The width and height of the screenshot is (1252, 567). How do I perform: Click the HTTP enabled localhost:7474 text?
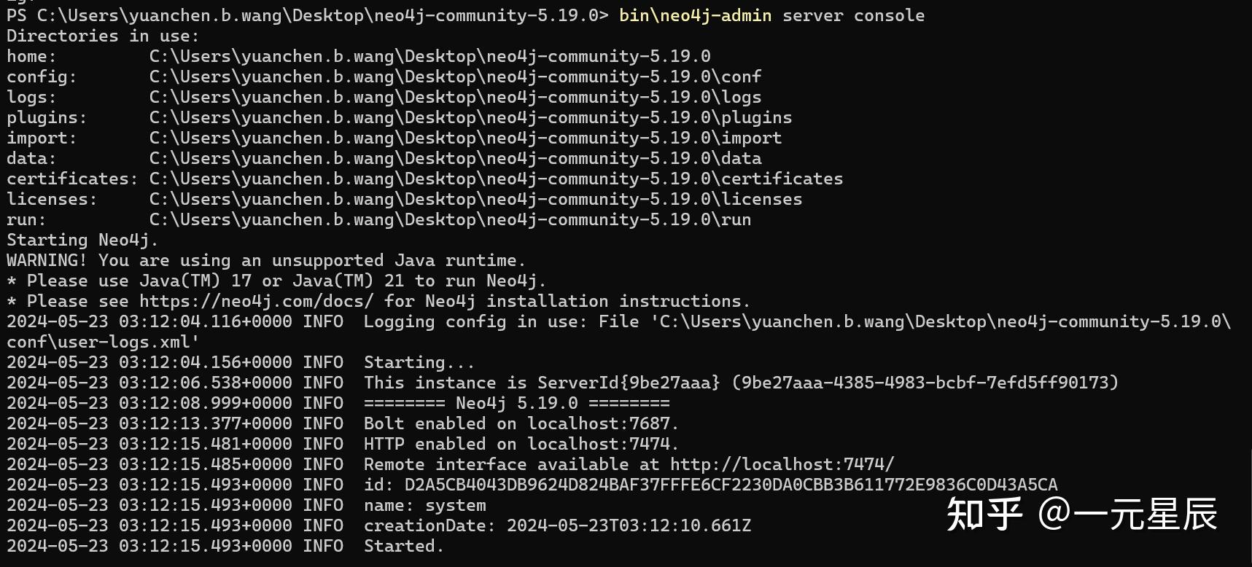[x=521, y=444]
